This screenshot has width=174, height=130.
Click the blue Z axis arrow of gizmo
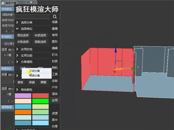115,50
